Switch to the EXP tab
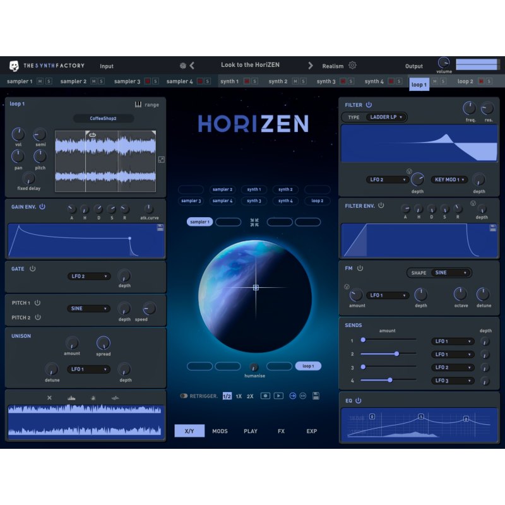The image size is (505, 505). click(x=312, y=431)
